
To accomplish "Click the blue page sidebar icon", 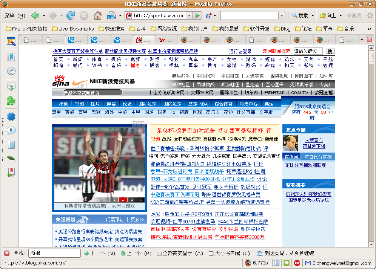I will pos(11,145).
